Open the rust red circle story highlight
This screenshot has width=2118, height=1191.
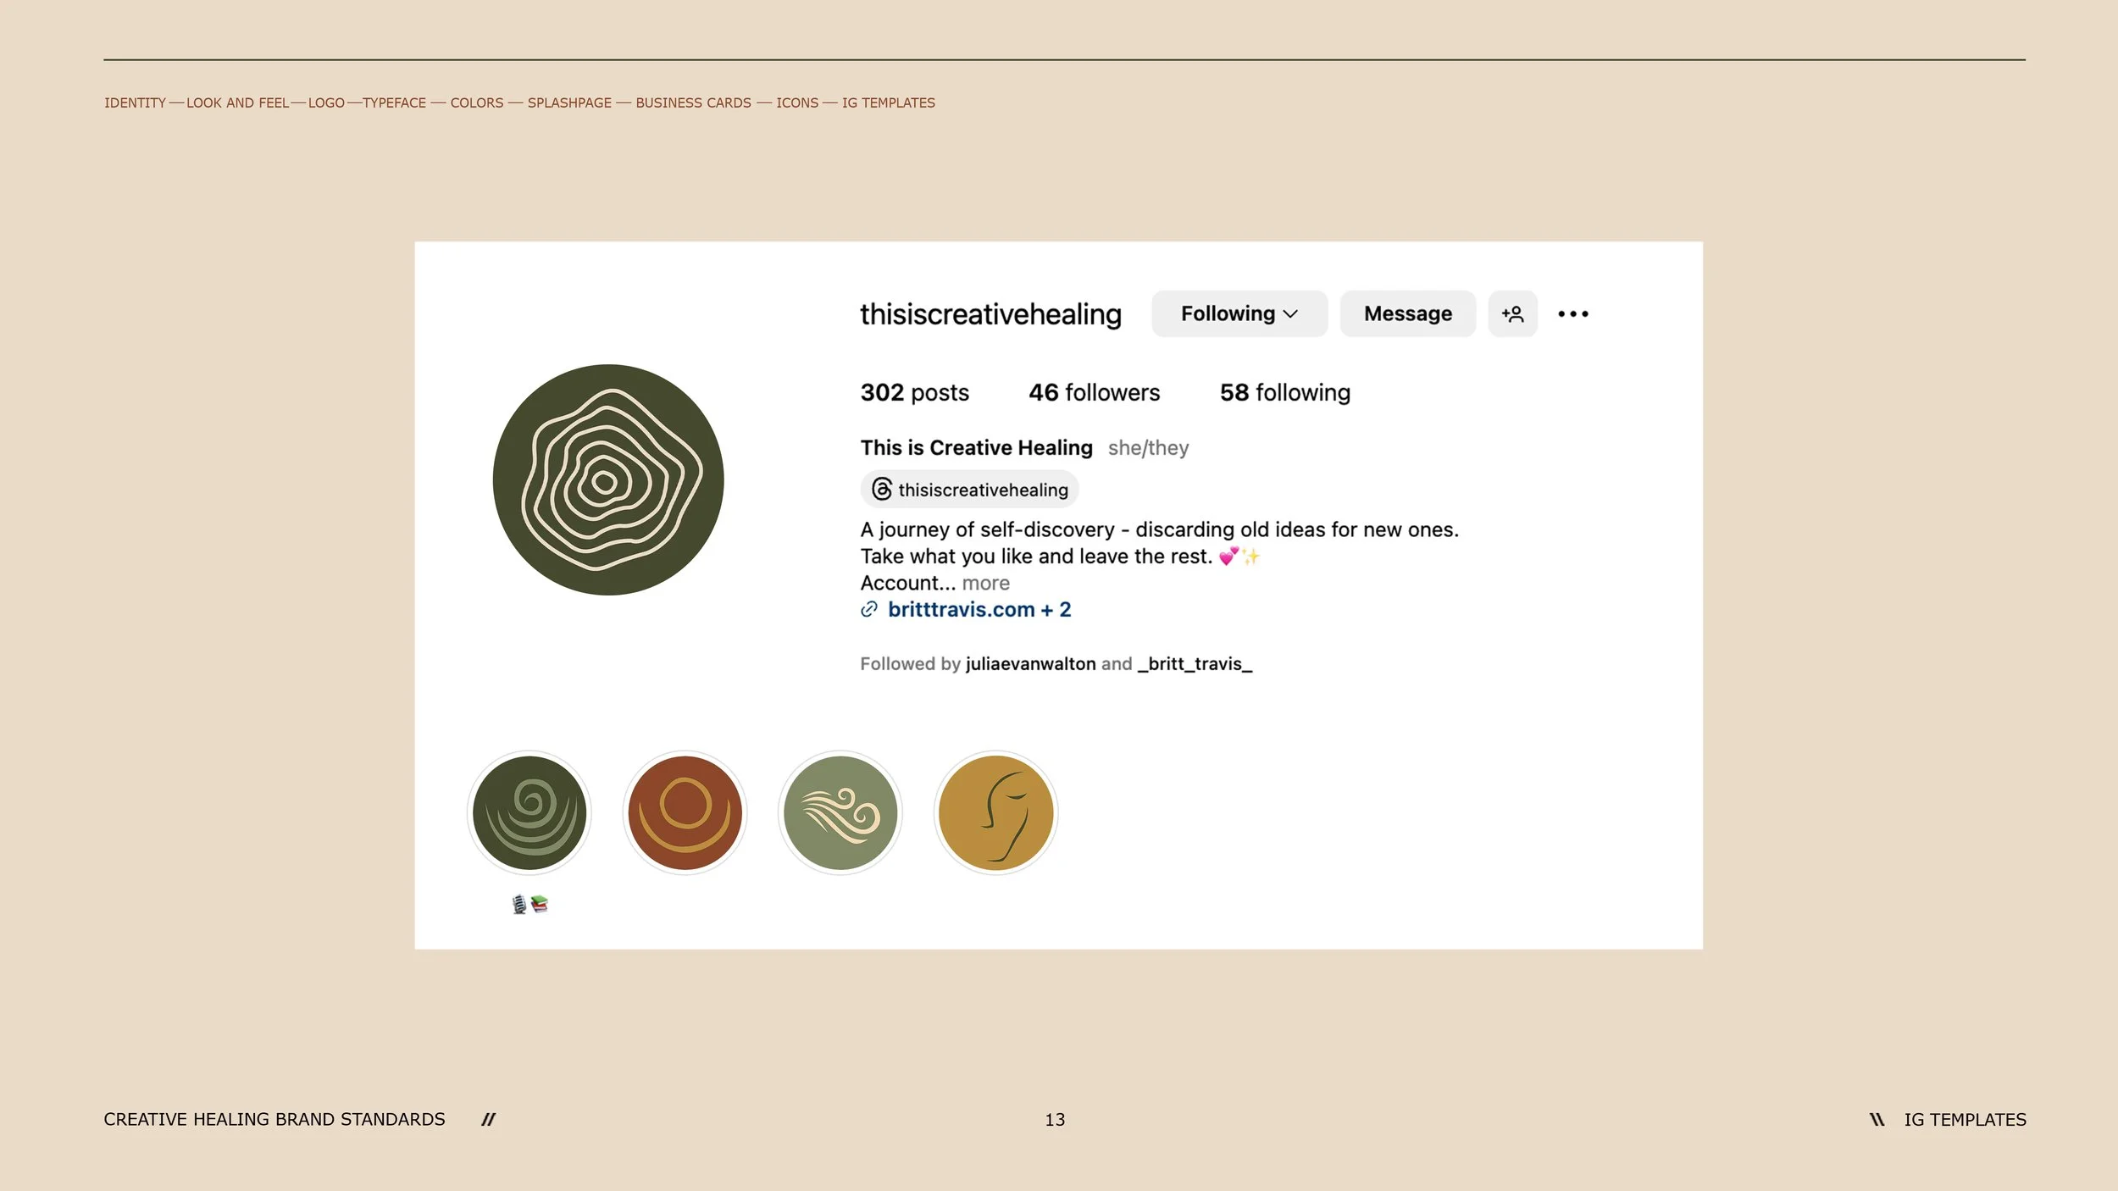pyautogui.click(x=685, y=813)
